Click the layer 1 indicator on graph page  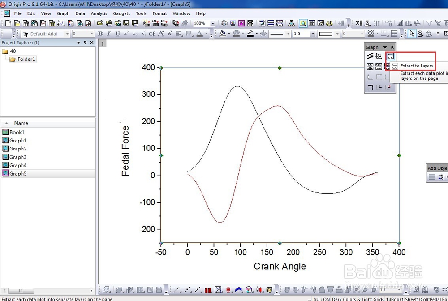click(x=102, y=44)
